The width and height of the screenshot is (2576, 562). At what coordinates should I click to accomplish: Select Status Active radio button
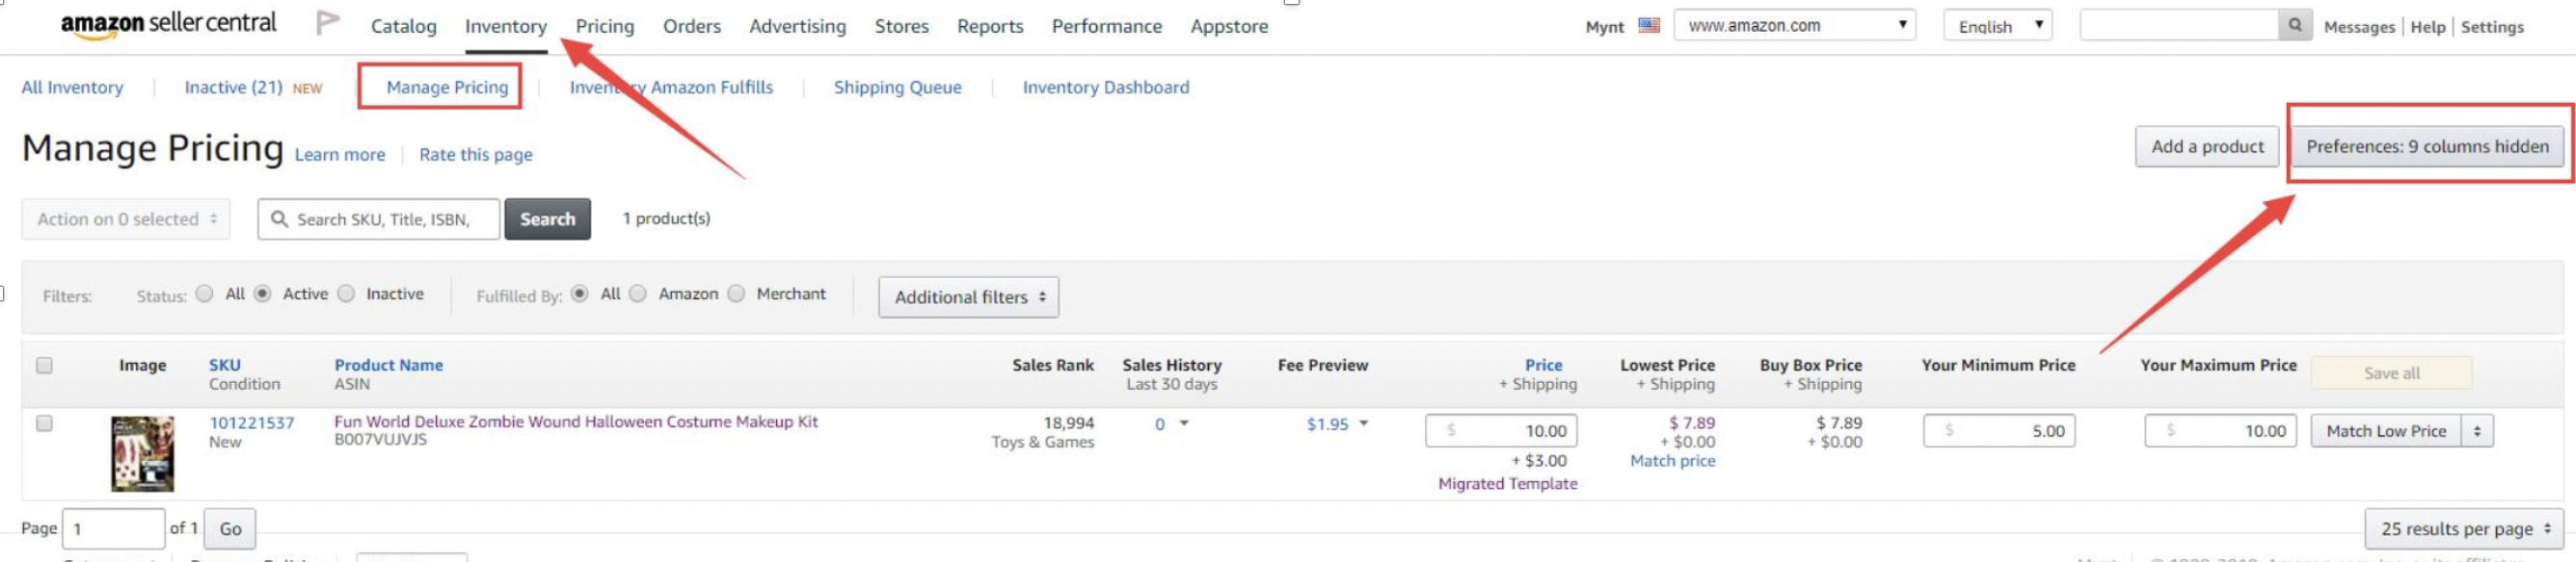[262, 294]
